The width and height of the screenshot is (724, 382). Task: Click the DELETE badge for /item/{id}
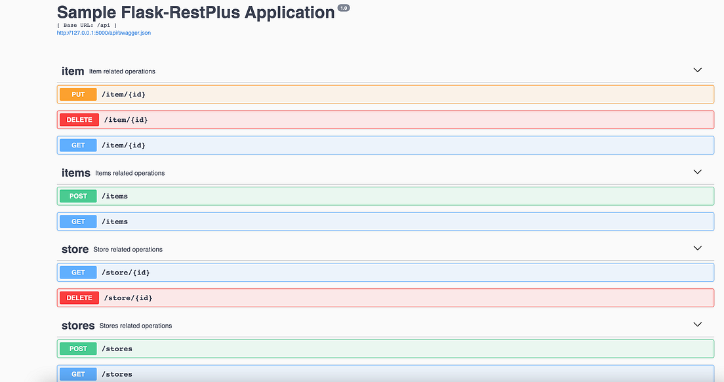point(79,119)
